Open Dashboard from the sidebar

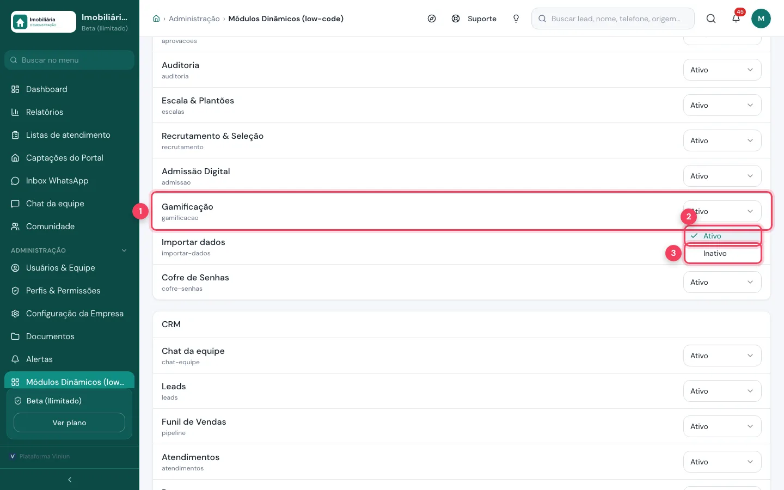point(69,89)
